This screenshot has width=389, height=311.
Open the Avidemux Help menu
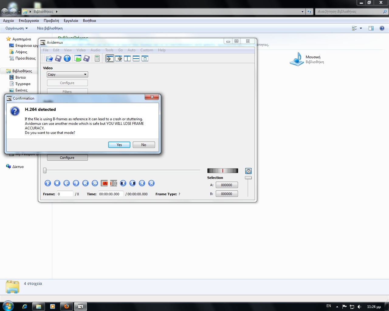pyautogui.click(x=162, y=50)
